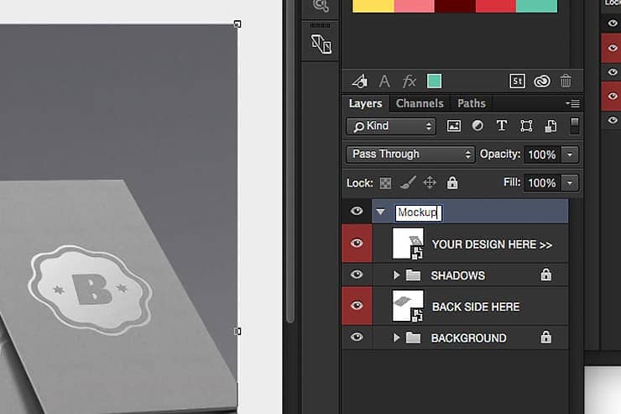
Task: Click the add layer style fx icon
Action: click(409, 81)
